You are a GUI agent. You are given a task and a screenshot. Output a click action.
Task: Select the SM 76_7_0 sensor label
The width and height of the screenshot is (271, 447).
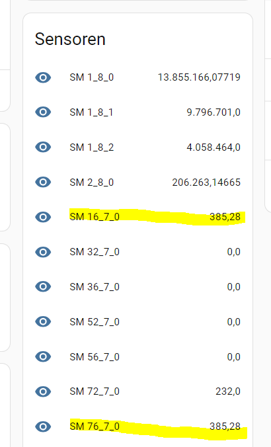(x=95, y=427)
